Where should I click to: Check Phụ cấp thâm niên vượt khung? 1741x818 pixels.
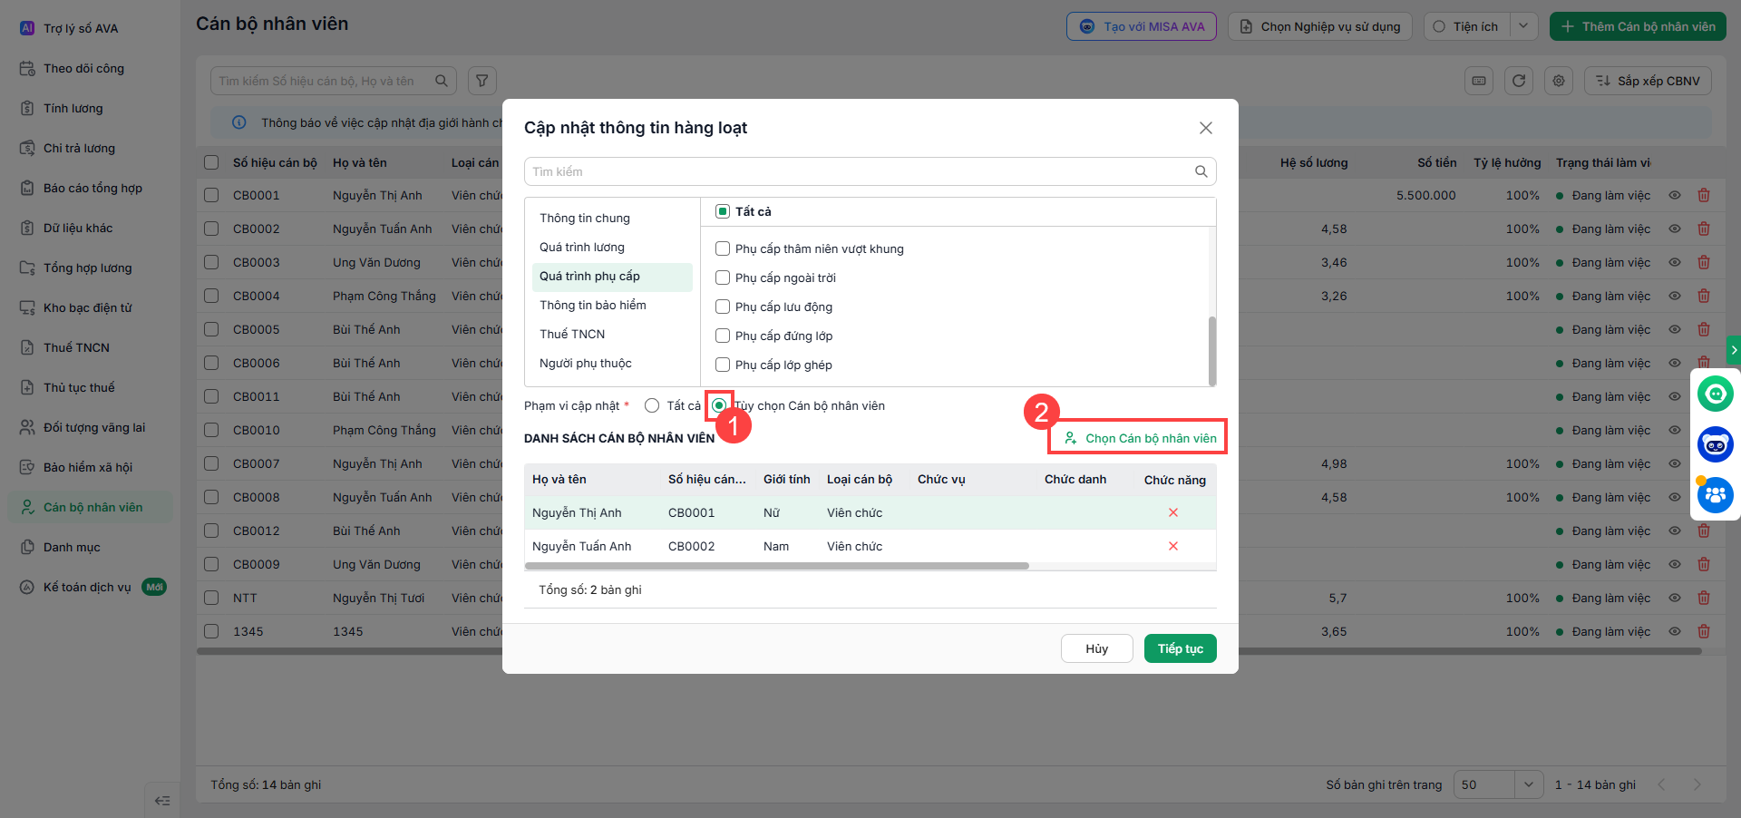723,248
